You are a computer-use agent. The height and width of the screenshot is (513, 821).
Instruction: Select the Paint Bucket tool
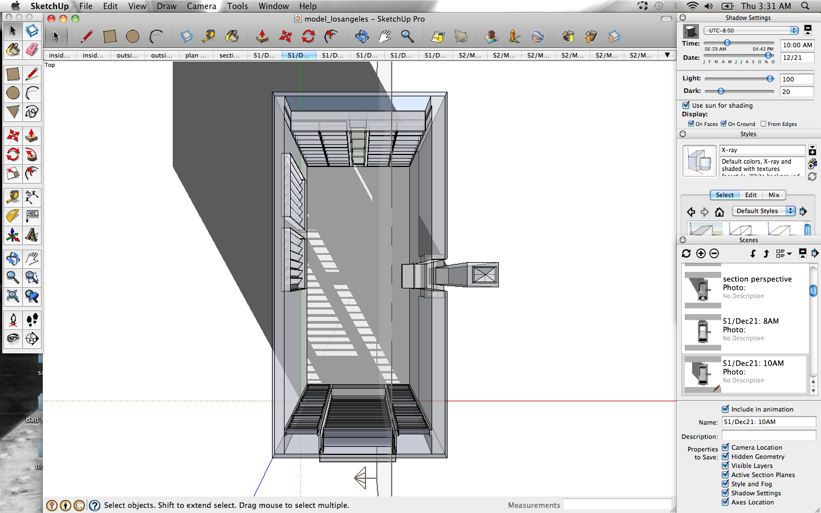[x=13, y=50]
